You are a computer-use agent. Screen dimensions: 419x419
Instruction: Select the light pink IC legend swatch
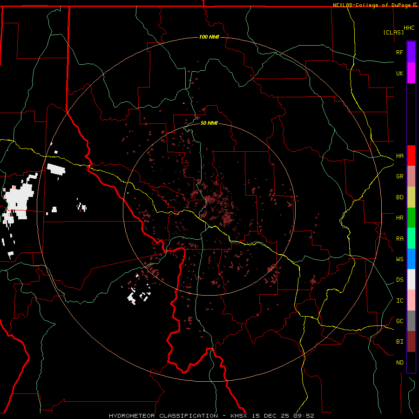click(411, 300)
